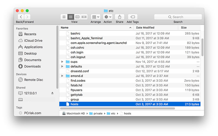This screenshot has width=218, height=136.
Task: Click into the Search field
Action: [178, 17]
